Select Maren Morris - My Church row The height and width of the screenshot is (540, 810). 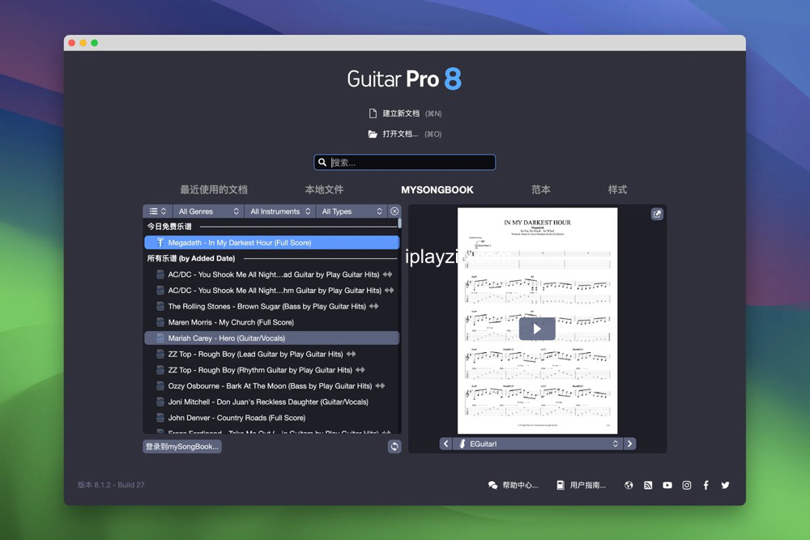point(271,322)
